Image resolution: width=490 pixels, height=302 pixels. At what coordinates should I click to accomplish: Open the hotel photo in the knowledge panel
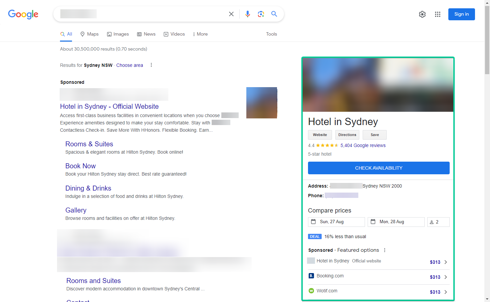pyautogui.click(x=378, y=85)
